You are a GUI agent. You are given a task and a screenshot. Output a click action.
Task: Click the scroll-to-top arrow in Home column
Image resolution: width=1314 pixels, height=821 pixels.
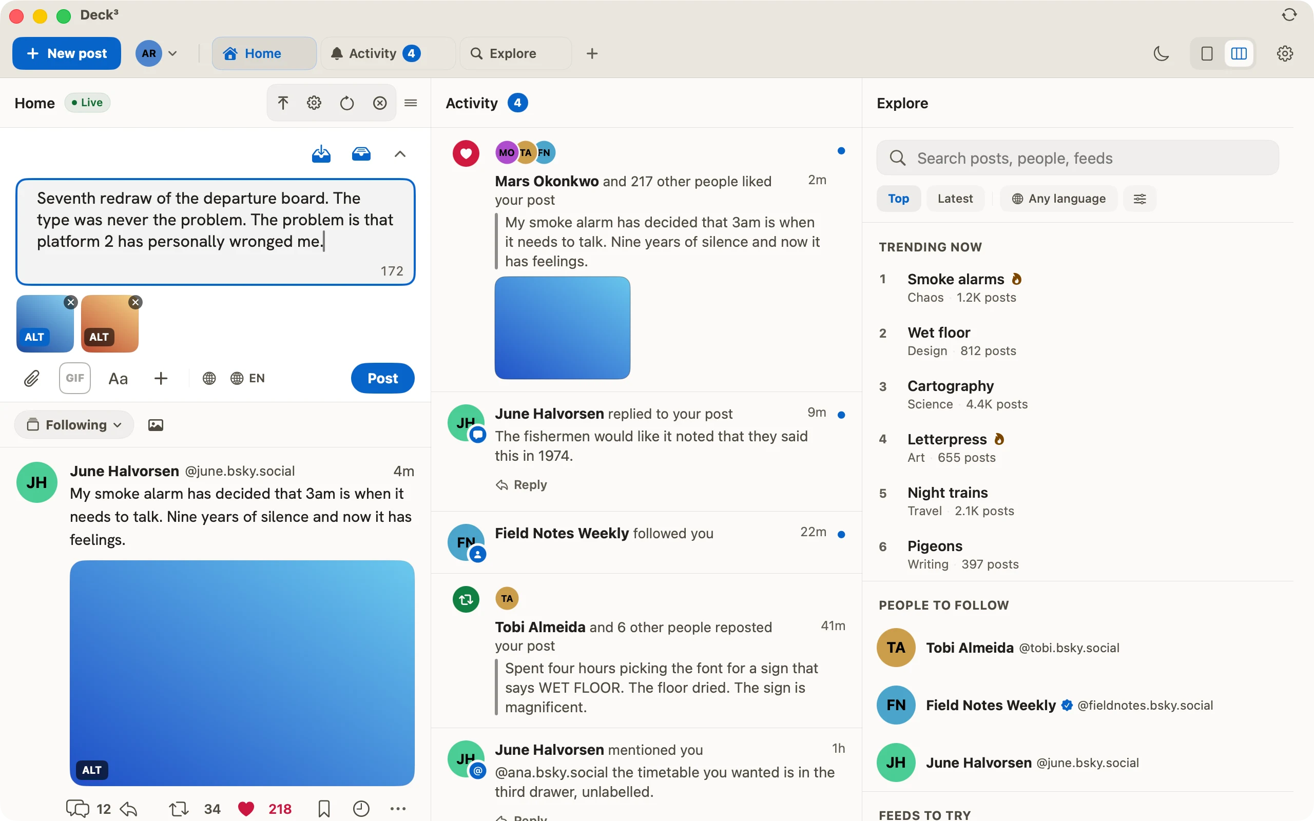click(283, 103)
